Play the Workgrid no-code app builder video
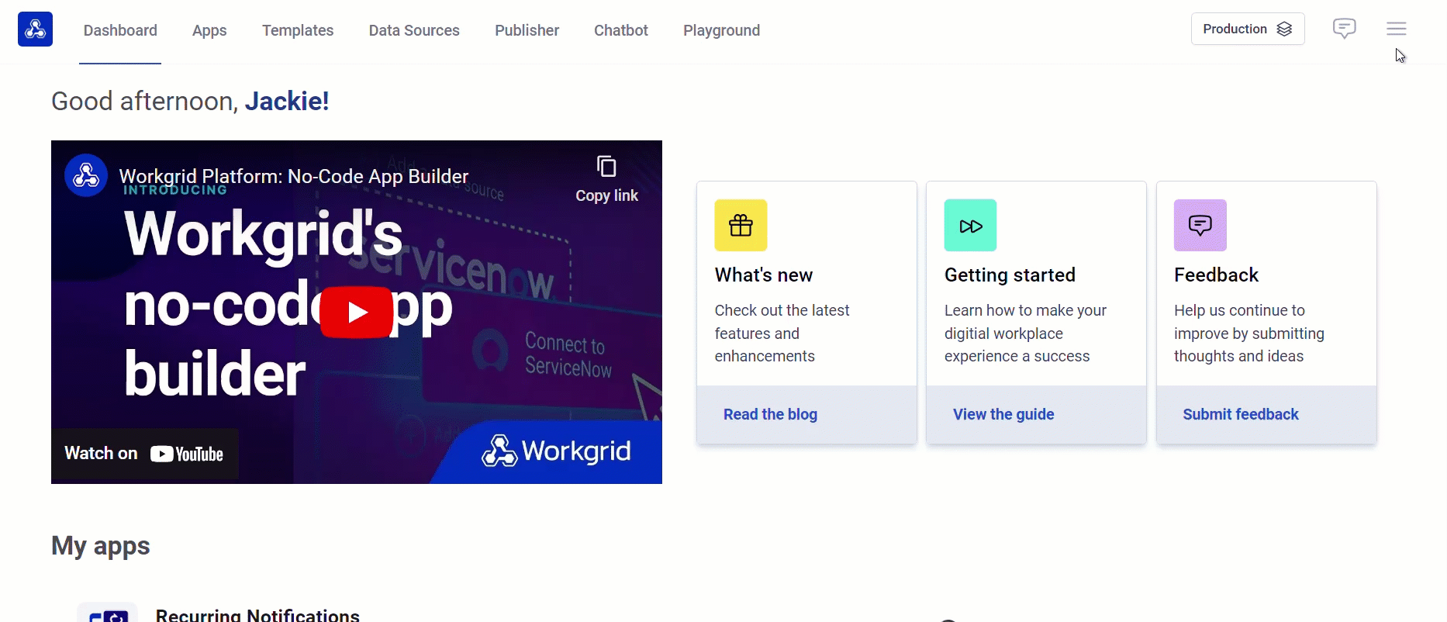 tap(357, 312)
